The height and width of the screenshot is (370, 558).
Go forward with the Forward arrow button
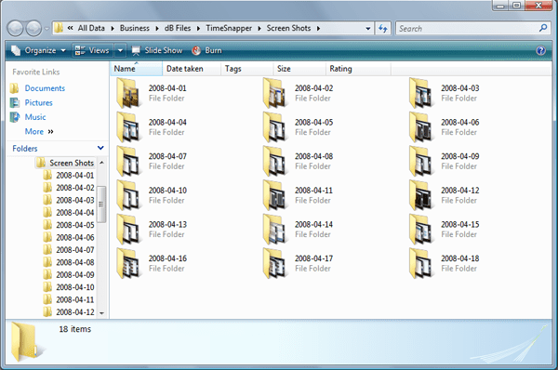[33, 28]
